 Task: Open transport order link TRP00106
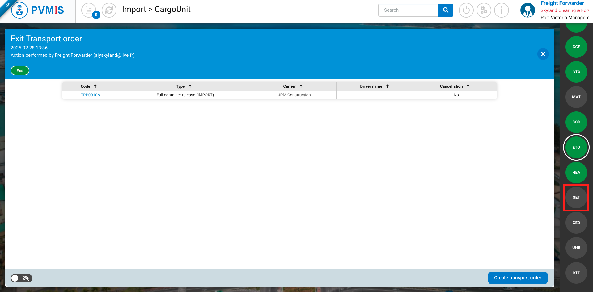(90, 95)
